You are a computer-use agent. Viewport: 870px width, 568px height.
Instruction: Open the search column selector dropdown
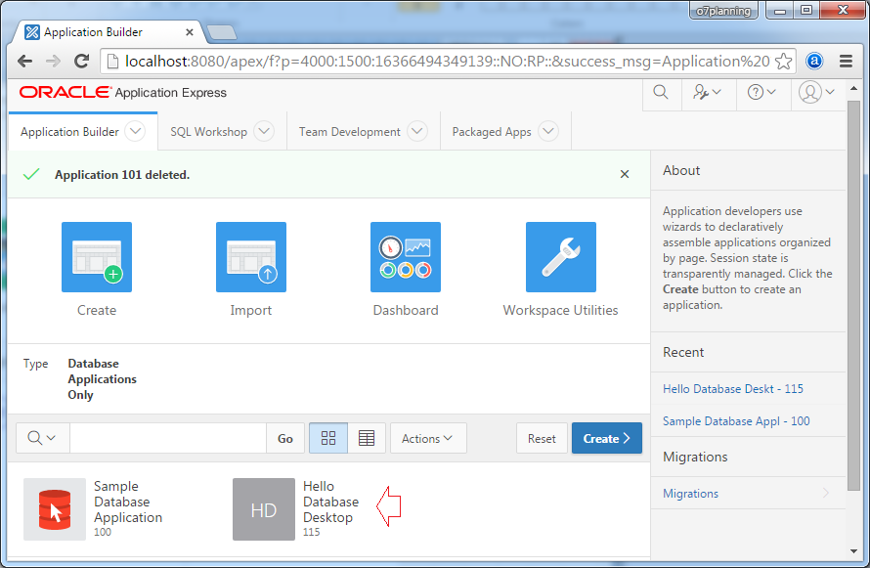[43, 438]
